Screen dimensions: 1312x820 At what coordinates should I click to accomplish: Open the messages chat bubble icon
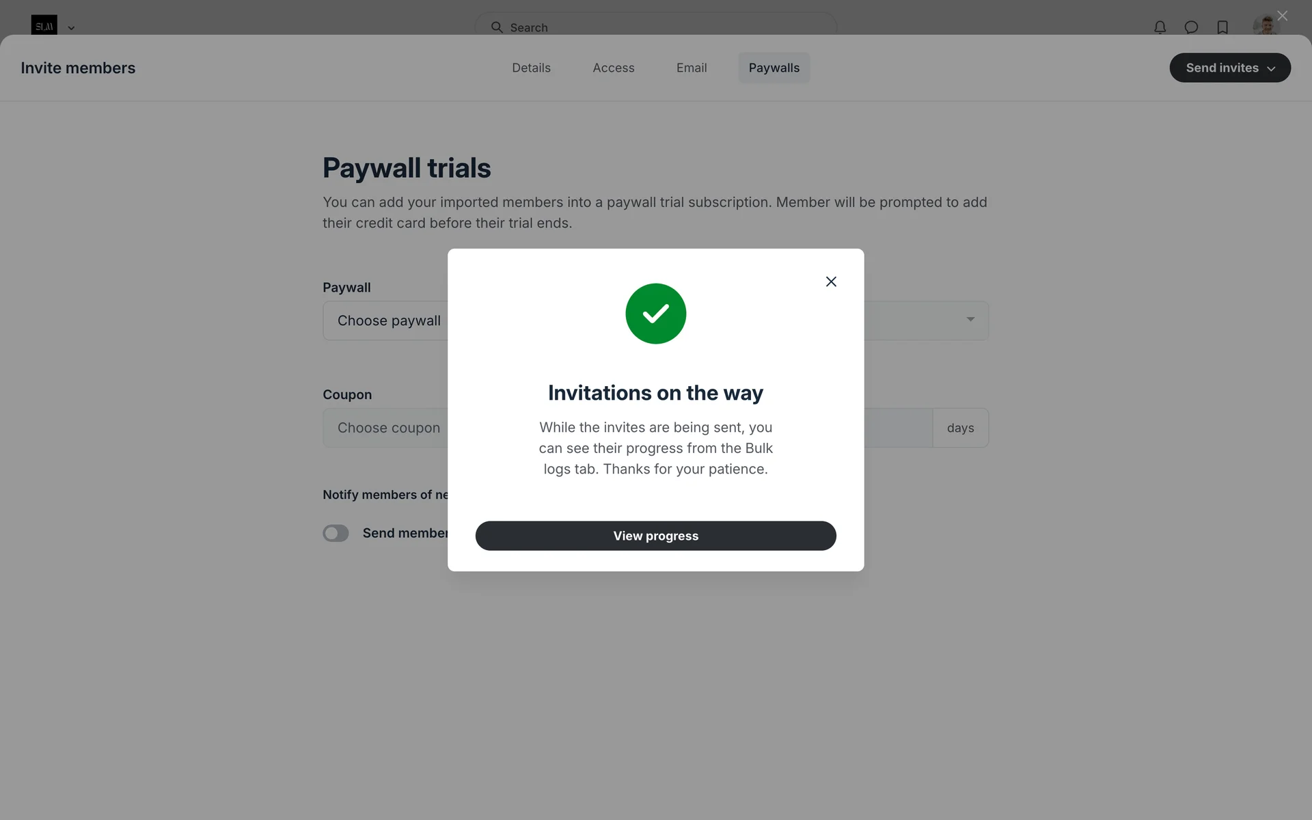point(1191,27)
